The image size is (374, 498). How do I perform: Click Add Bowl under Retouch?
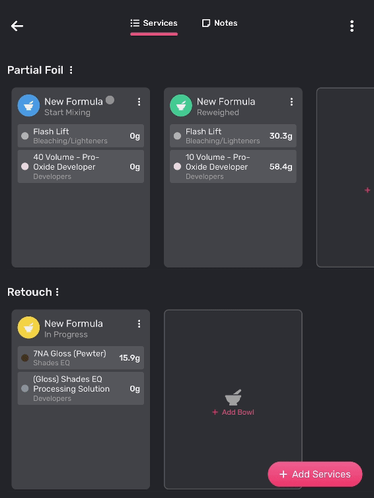233,412
